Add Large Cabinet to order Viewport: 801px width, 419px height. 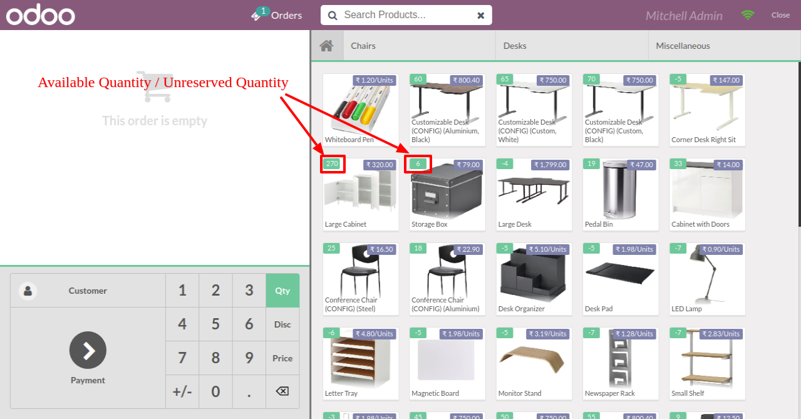point(361,194)
